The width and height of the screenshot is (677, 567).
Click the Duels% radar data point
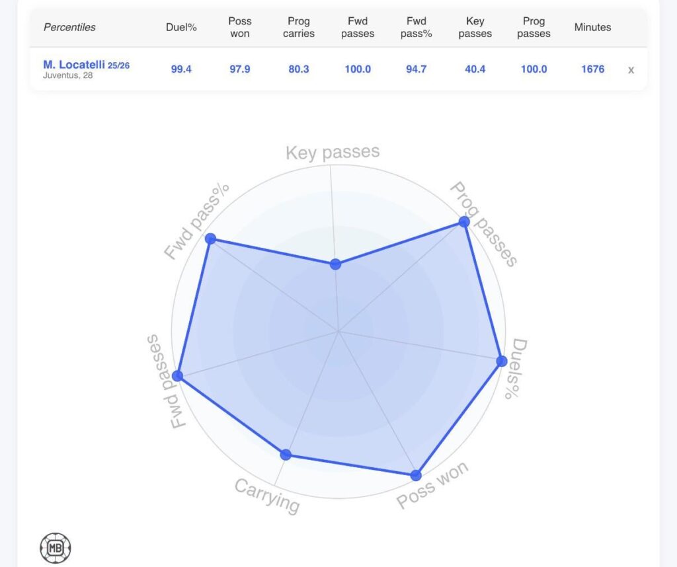click(x=502, y=361)
